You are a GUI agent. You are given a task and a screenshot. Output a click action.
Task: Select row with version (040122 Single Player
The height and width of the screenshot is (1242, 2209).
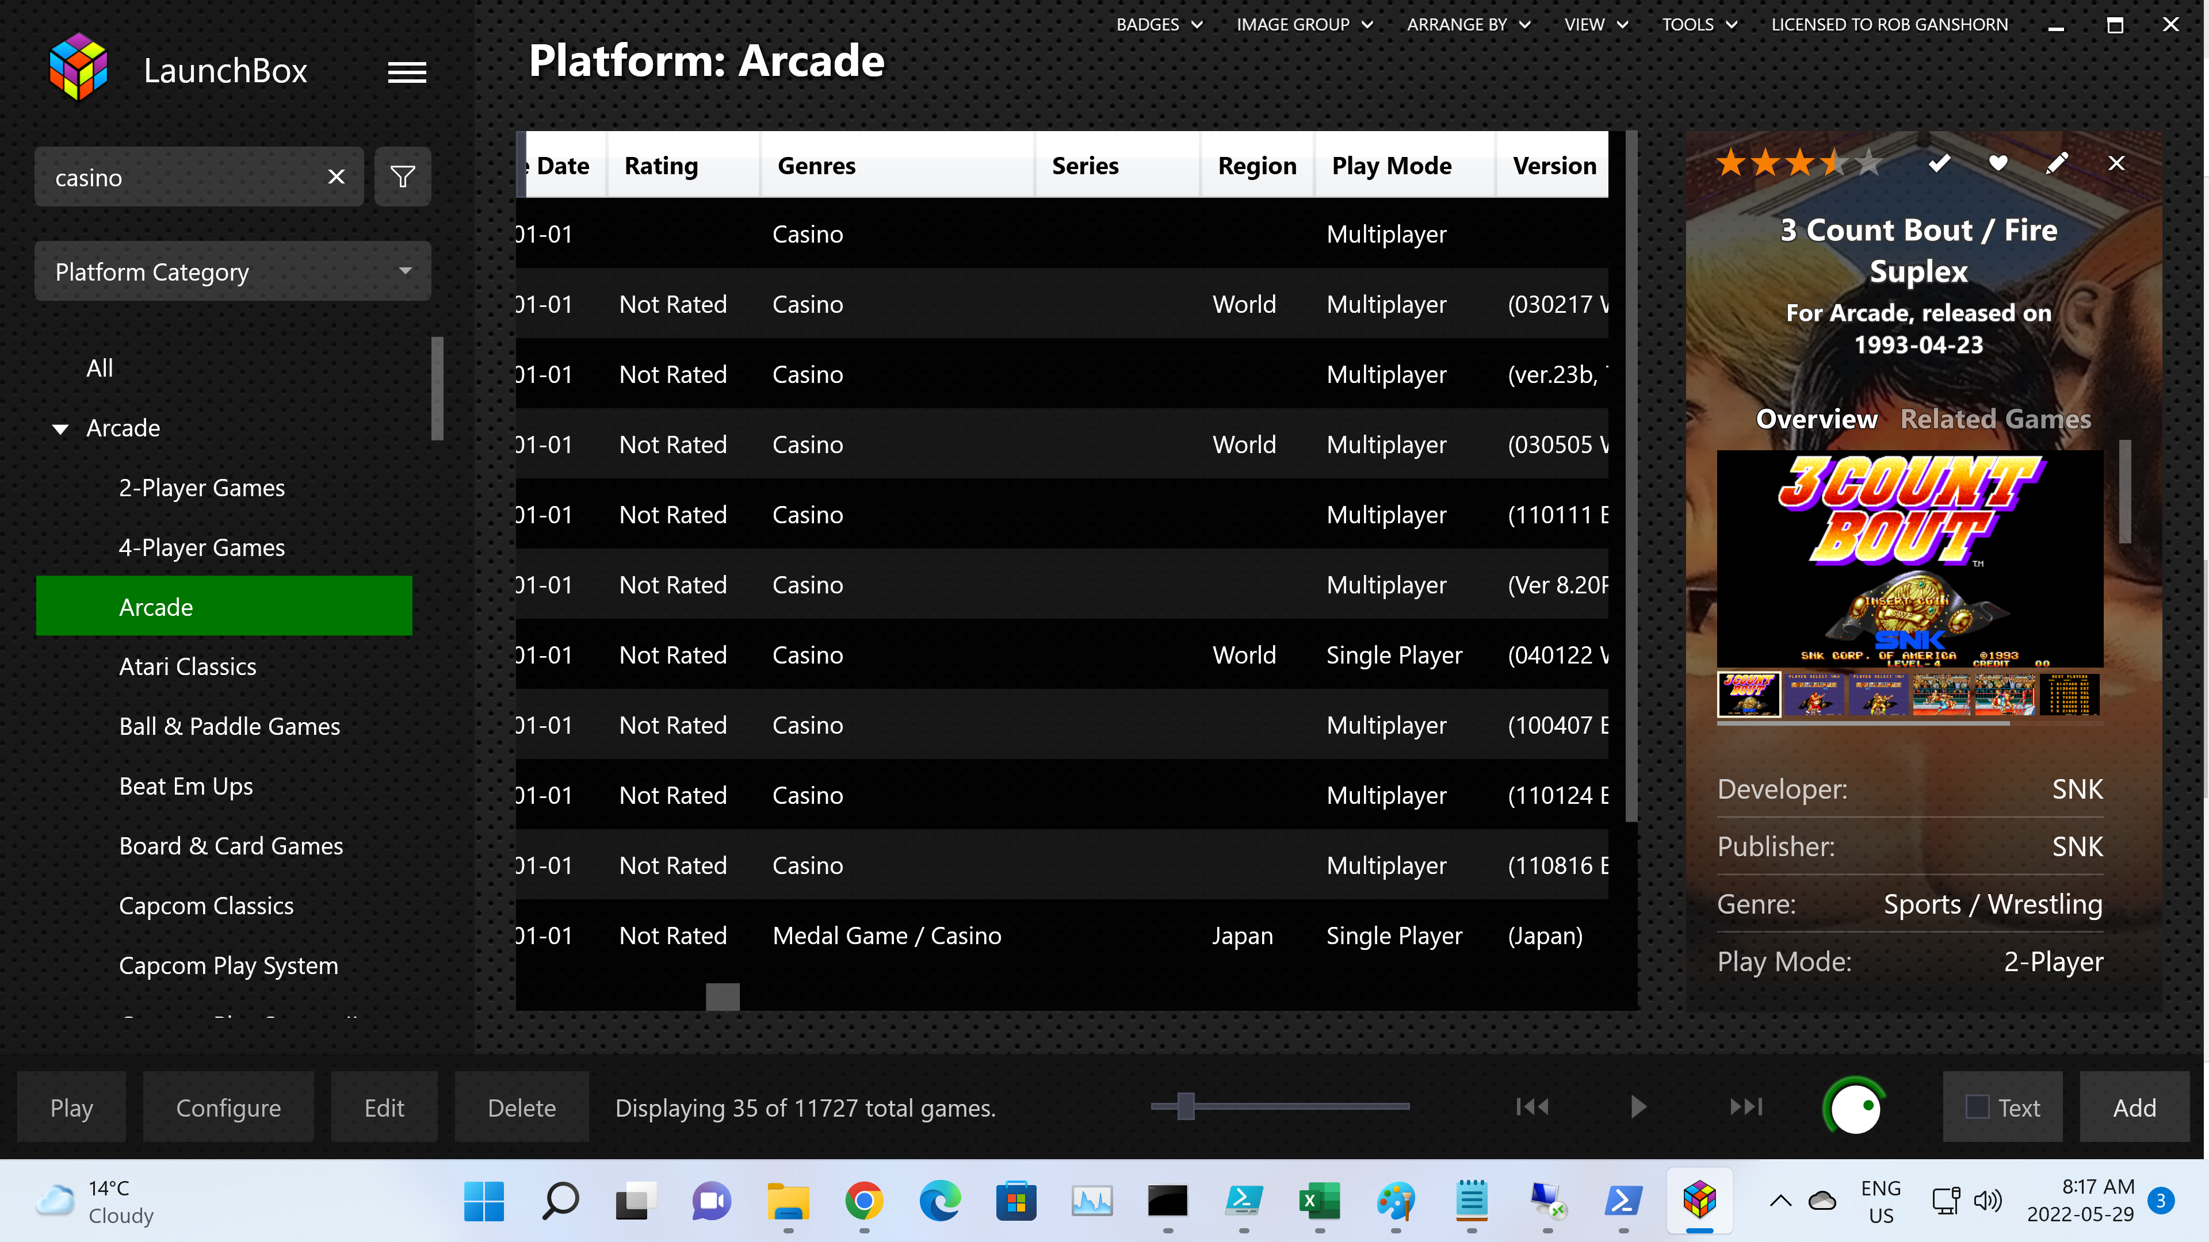click(x=1061, y=655)
